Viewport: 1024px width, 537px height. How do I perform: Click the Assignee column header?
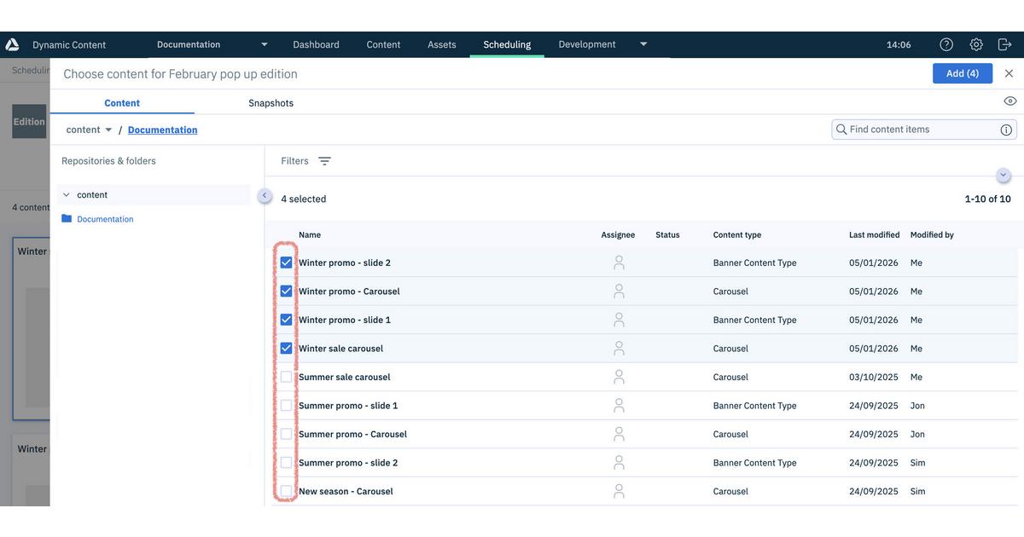(618, 234)
